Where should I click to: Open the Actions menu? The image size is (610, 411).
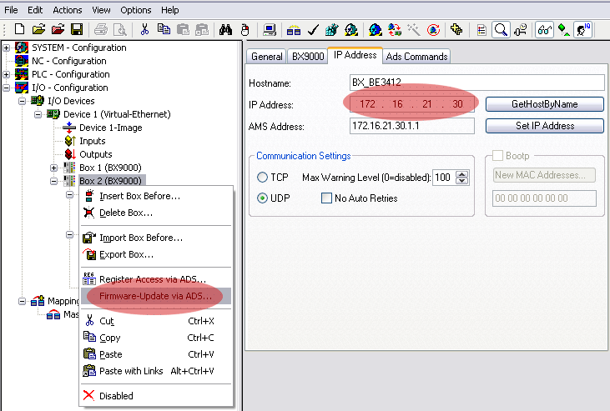pos(68,10)
